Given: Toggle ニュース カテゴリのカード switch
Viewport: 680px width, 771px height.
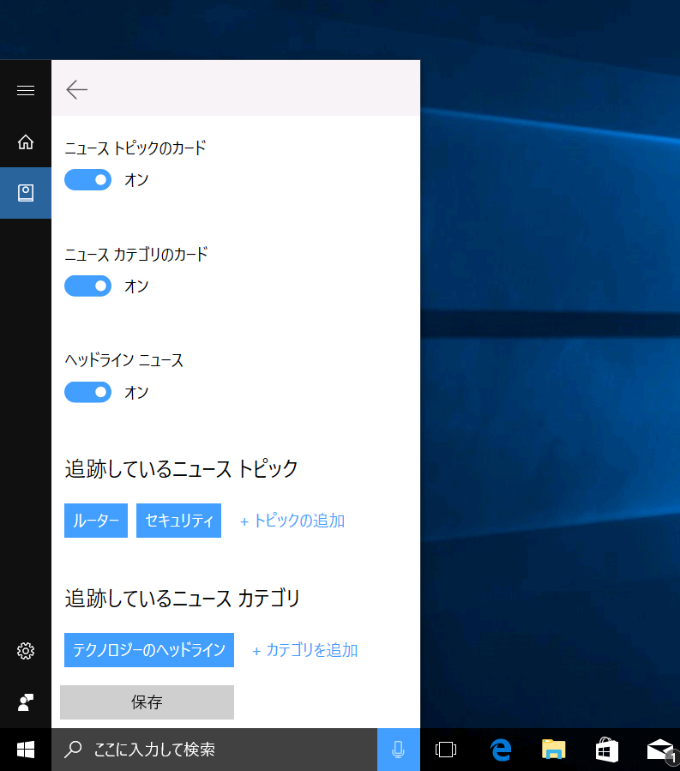Looking at the screenshot, I should coord(88,286).
